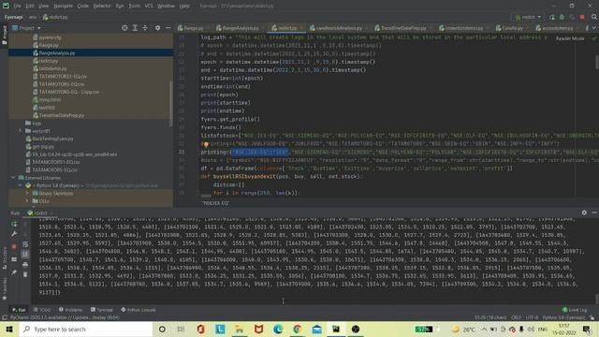This screenshot has width=599, height=337.
Task: Toggle the Structure side tool window button
Action: click(x=4, y=258)
